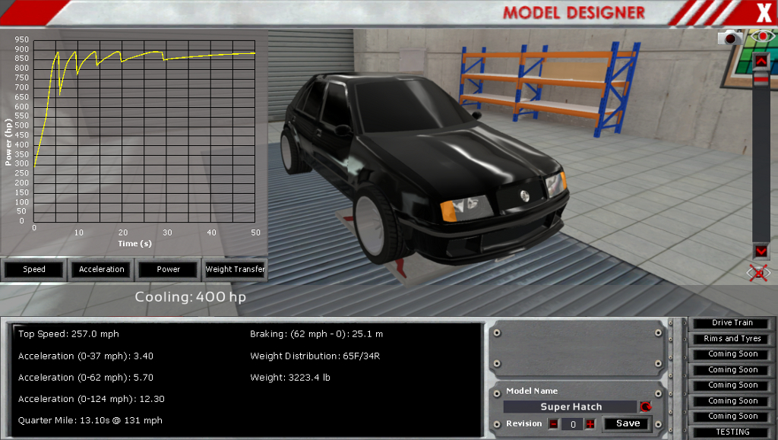Click the Save button
The width and height of the screenshot is (778, 440).
[628, 423]
